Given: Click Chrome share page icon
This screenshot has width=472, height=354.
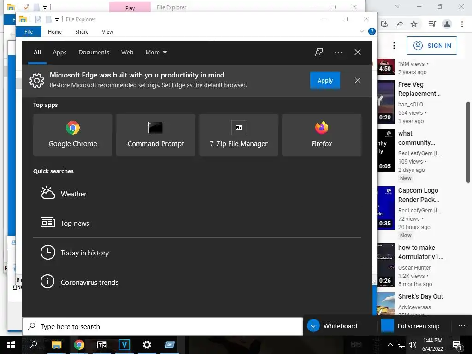Looking at the screenshot, I should [399, 24].
